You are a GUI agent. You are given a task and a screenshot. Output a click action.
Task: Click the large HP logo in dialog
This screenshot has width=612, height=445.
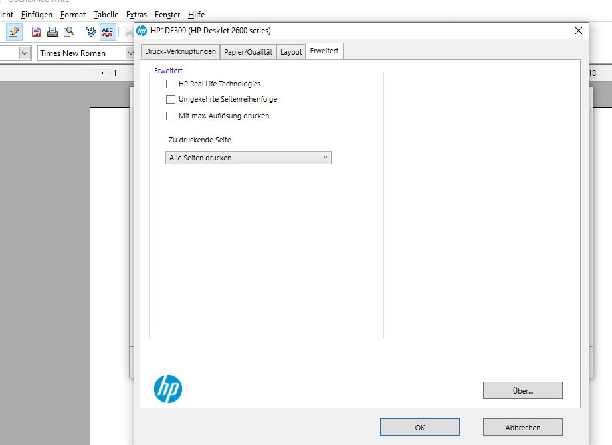click(x=168, y=389)
